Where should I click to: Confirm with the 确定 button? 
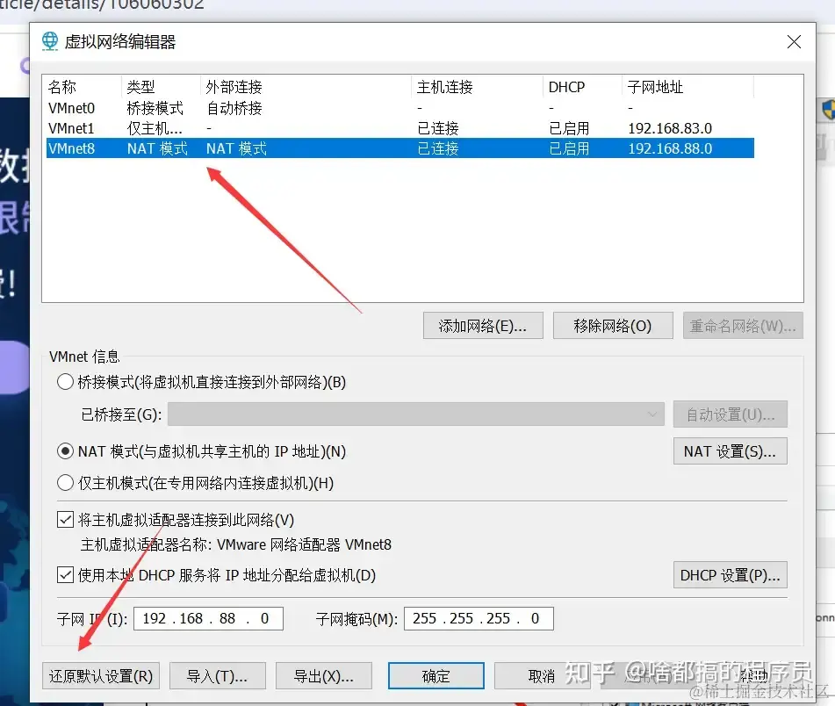click(436, 675)
